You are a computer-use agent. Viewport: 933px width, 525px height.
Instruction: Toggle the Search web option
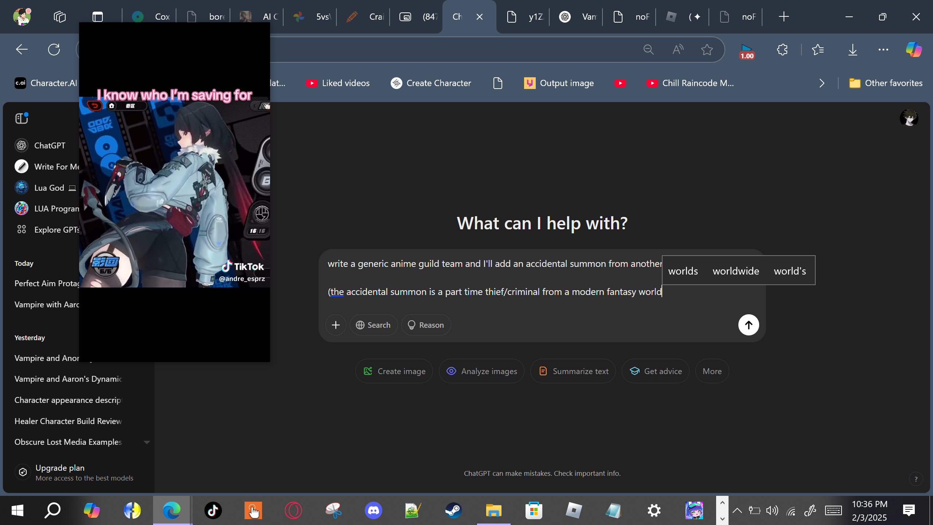coord(374,325)
